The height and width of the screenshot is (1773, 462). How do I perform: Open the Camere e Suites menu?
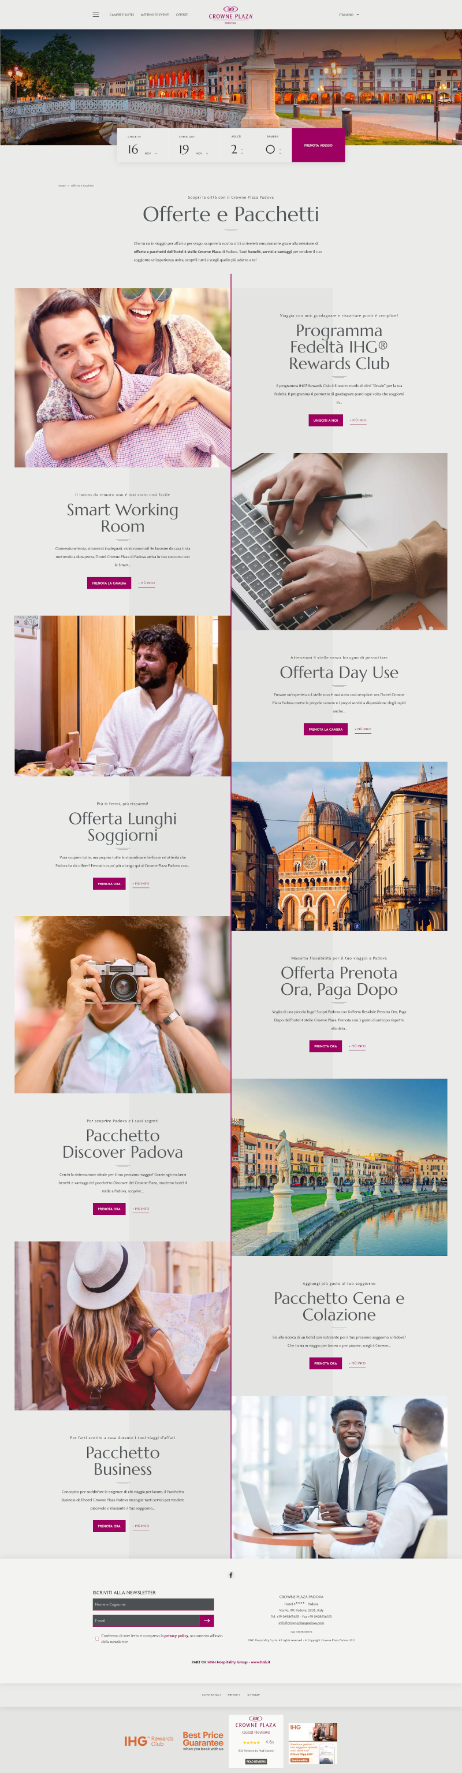(x=122, y=14)
